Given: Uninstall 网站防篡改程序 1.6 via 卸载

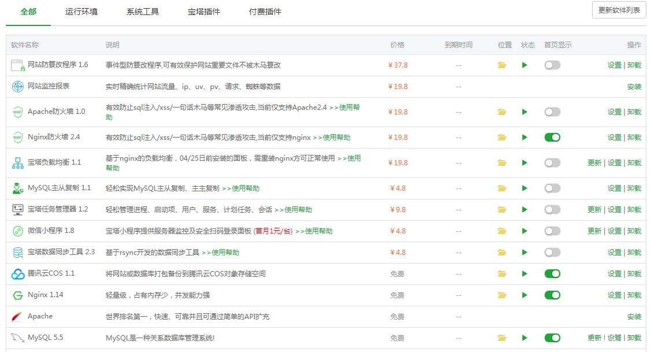Looking at the screenshot, I should tap(634, 65).
